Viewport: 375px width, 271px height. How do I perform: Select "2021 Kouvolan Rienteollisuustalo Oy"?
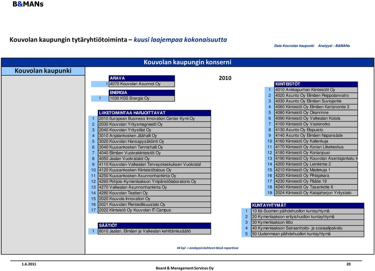coord(154,205)
